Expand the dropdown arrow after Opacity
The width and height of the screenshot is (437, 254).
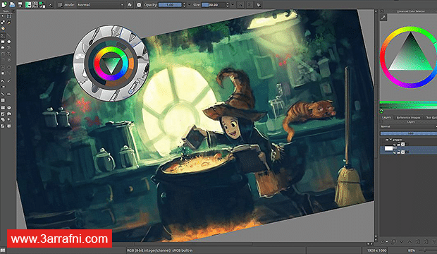(x=190, y=5)
